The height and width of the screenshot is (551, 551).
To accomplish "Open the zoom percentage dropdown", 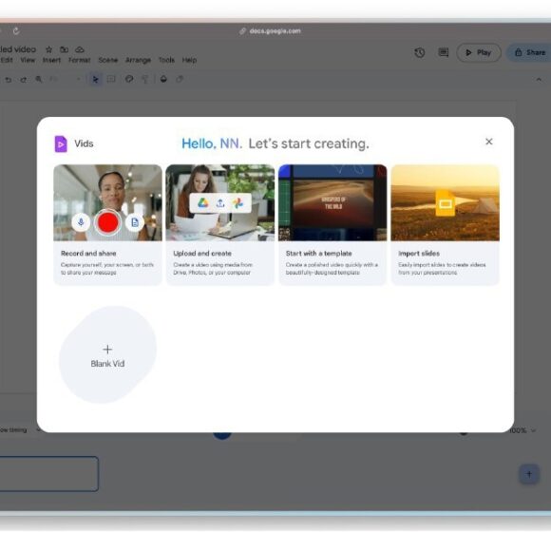I will (522, 430).
